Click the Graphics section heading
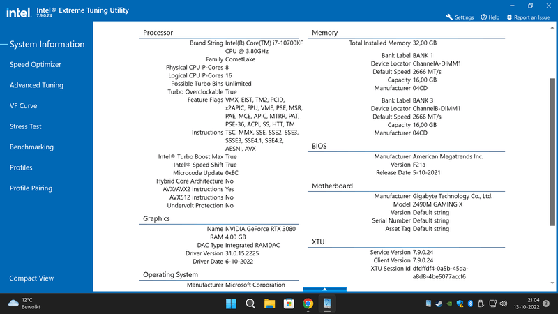558x314 pixels. pos(156,218)
